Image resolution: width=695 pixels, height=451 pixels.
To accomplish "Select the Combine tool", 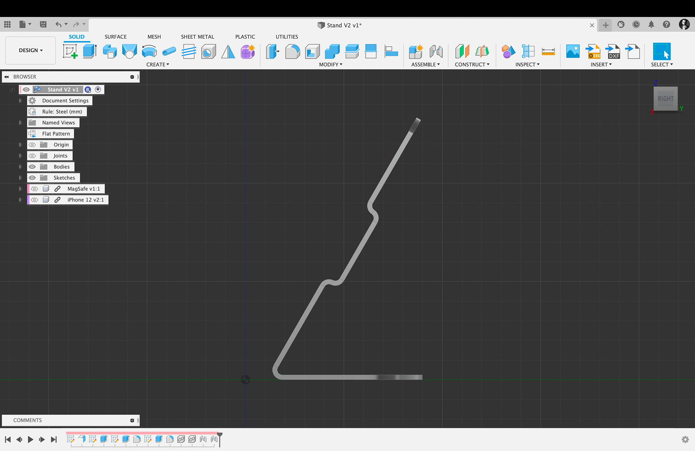I will (332, 51).
